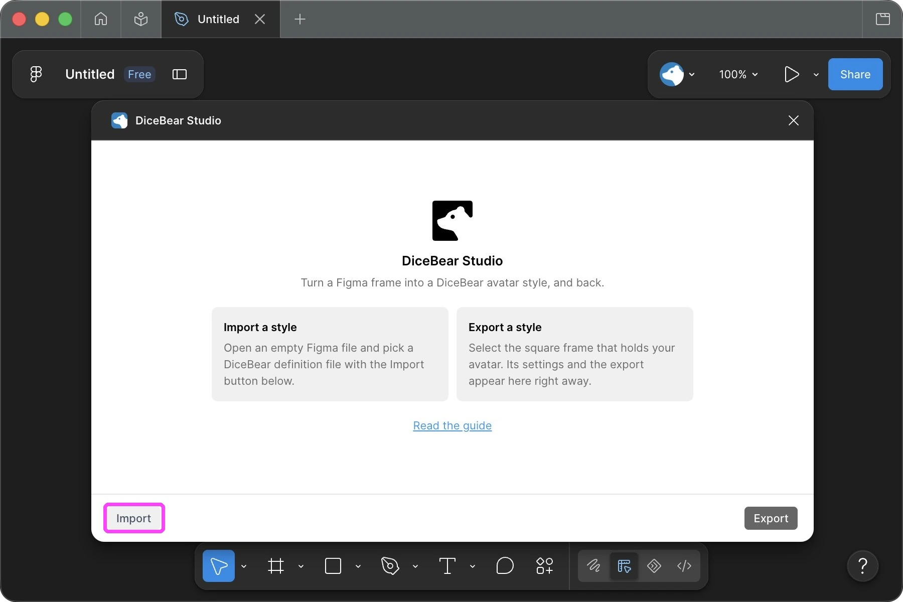Open the 100% zoom dropdown
The width and height of the screenshot is (903, 602).
pyautogui.click(x=738, y=74)
